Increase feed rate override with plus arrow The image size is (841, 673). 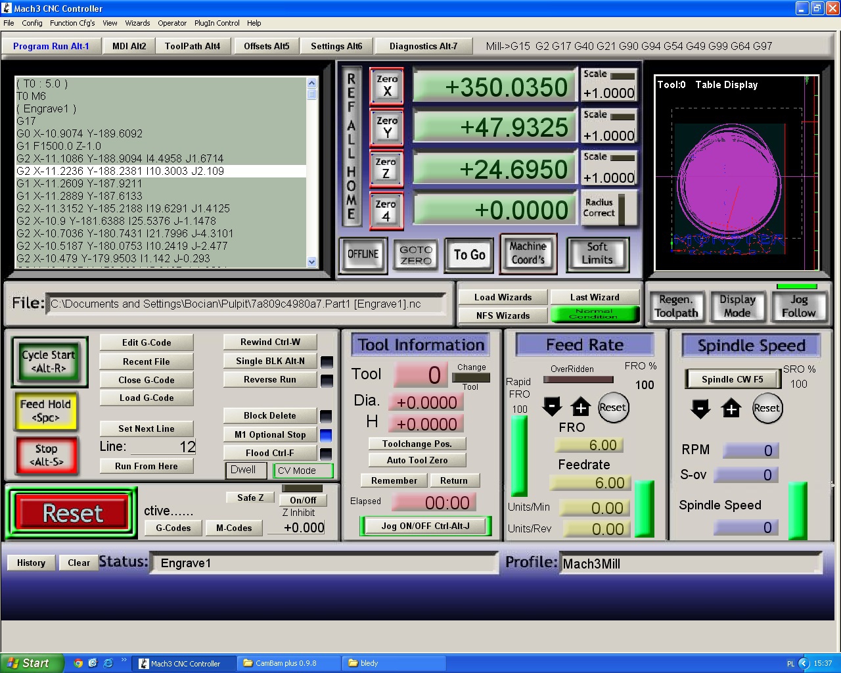tap(581, 407)
